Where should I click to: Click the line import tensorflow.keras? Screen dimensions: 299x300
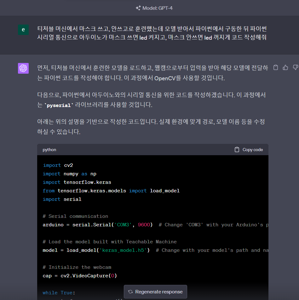tap(77, 182)
